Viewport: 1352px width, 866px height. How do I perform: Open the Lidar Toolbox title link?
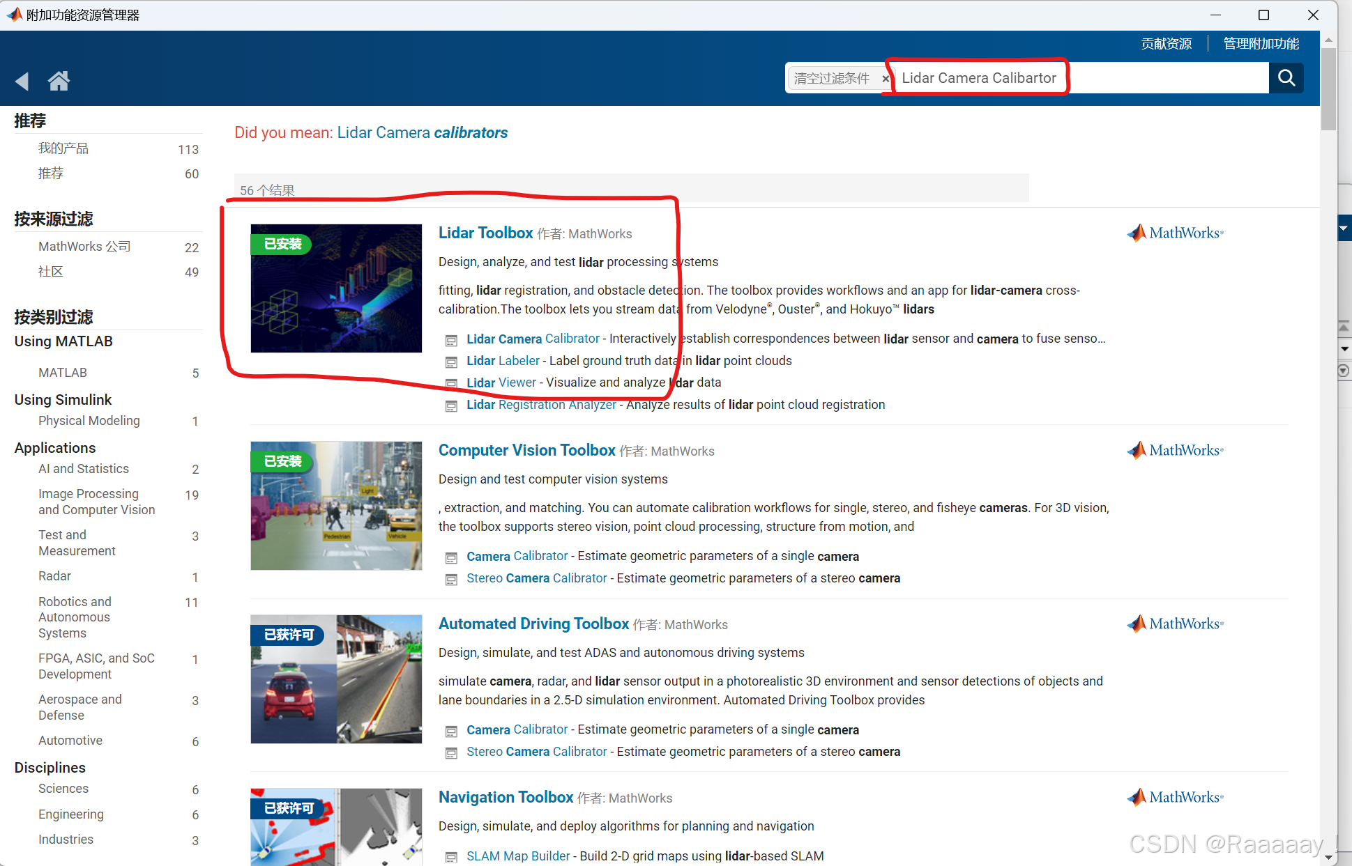click(x=485, y=233)
